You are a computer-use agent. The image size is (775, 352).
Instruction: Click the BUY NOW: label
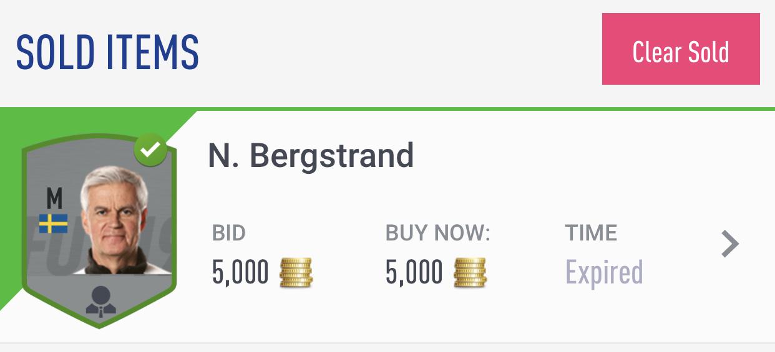tap(438, 233)
